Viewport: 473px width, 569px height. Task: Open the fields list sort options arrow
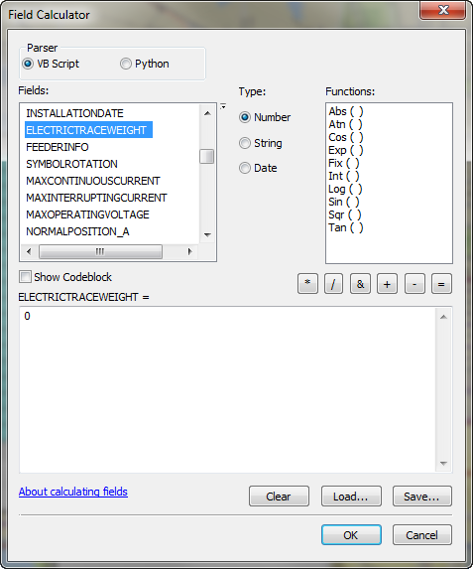(223, 106)
